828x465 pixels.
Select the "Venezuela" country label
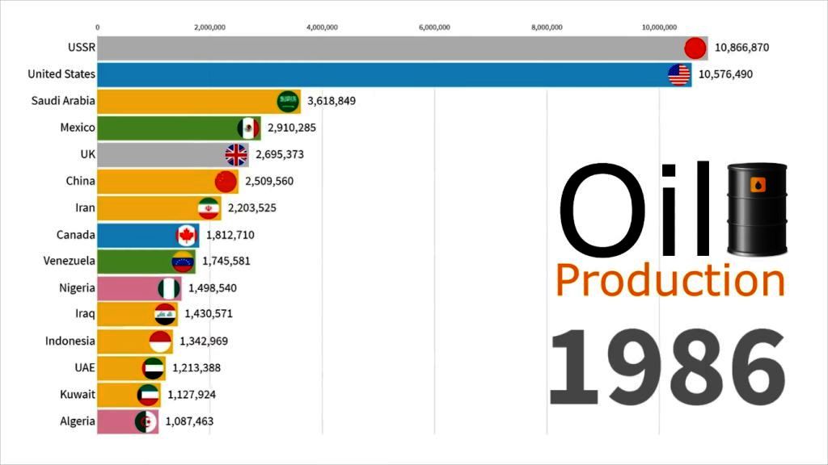click(70, 261)
